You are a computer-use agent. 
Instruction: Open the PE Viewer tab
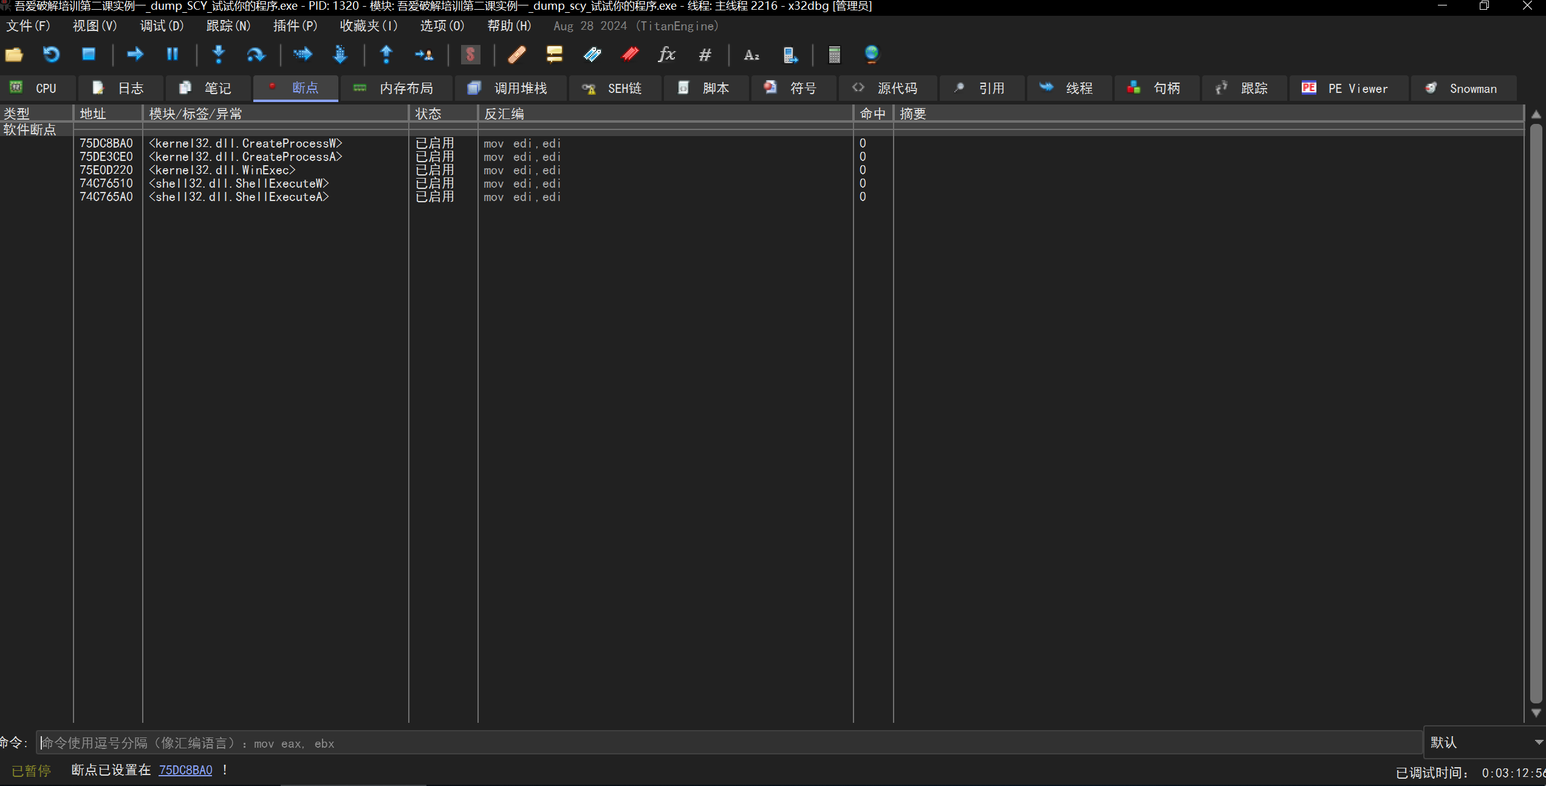[1349, 89]
